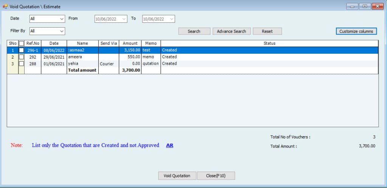Sort table by the Amount column header

pyautogui.click(x=130, y=44)
